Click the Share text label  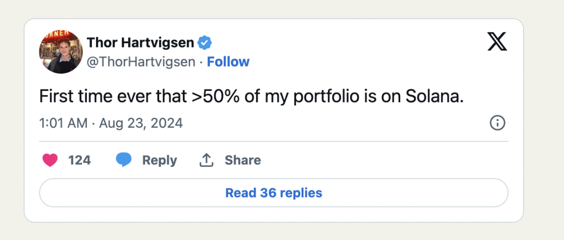(x=243, y=160)
